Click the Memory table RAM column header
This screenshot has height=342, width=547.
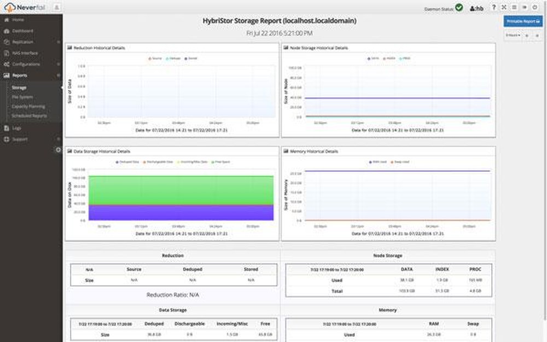point(434,324)
